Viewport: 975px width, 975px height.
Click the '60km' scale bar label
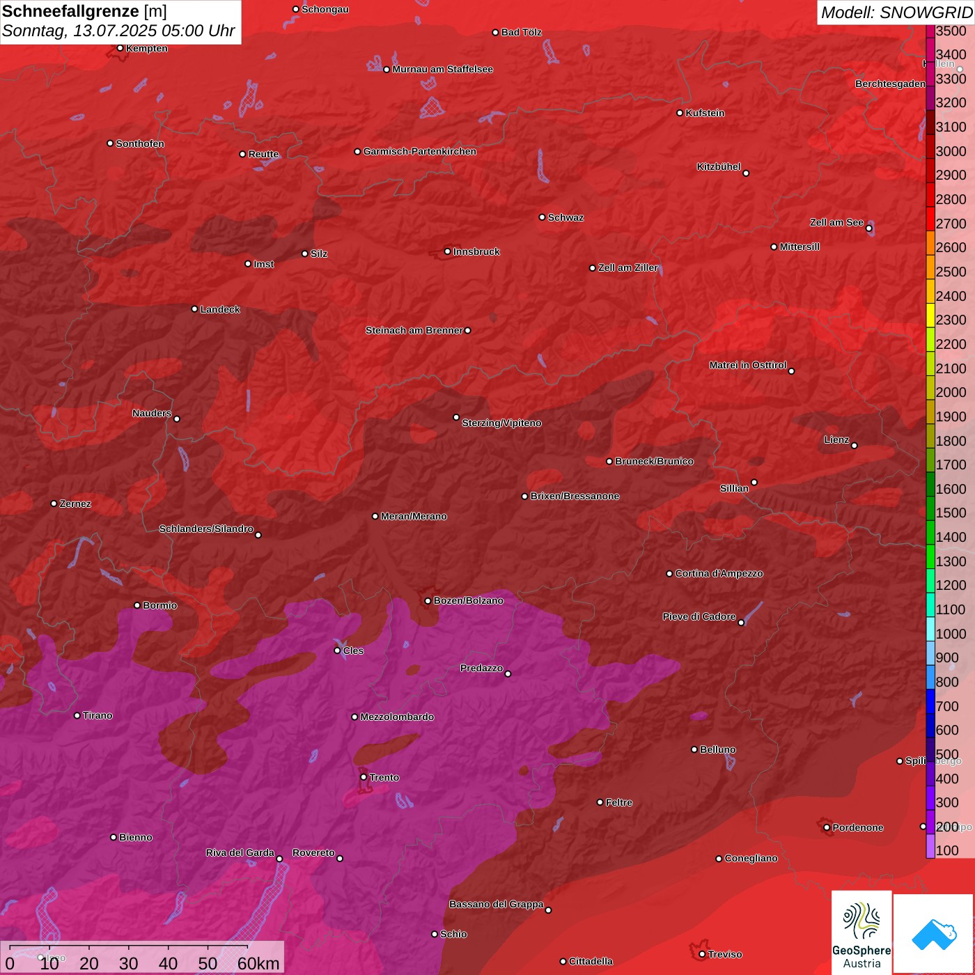[258, 964]
